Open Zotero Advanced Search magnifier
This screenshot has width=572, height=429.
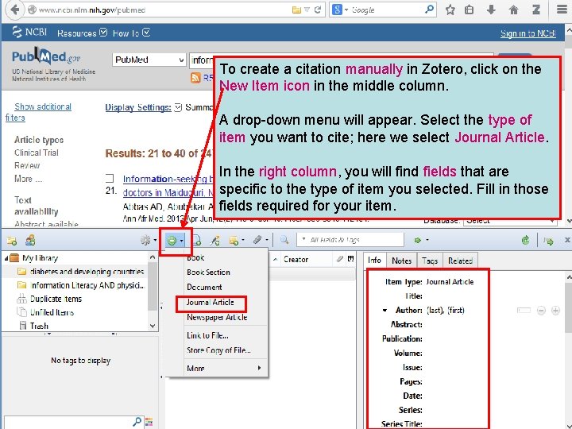[284, 240]
